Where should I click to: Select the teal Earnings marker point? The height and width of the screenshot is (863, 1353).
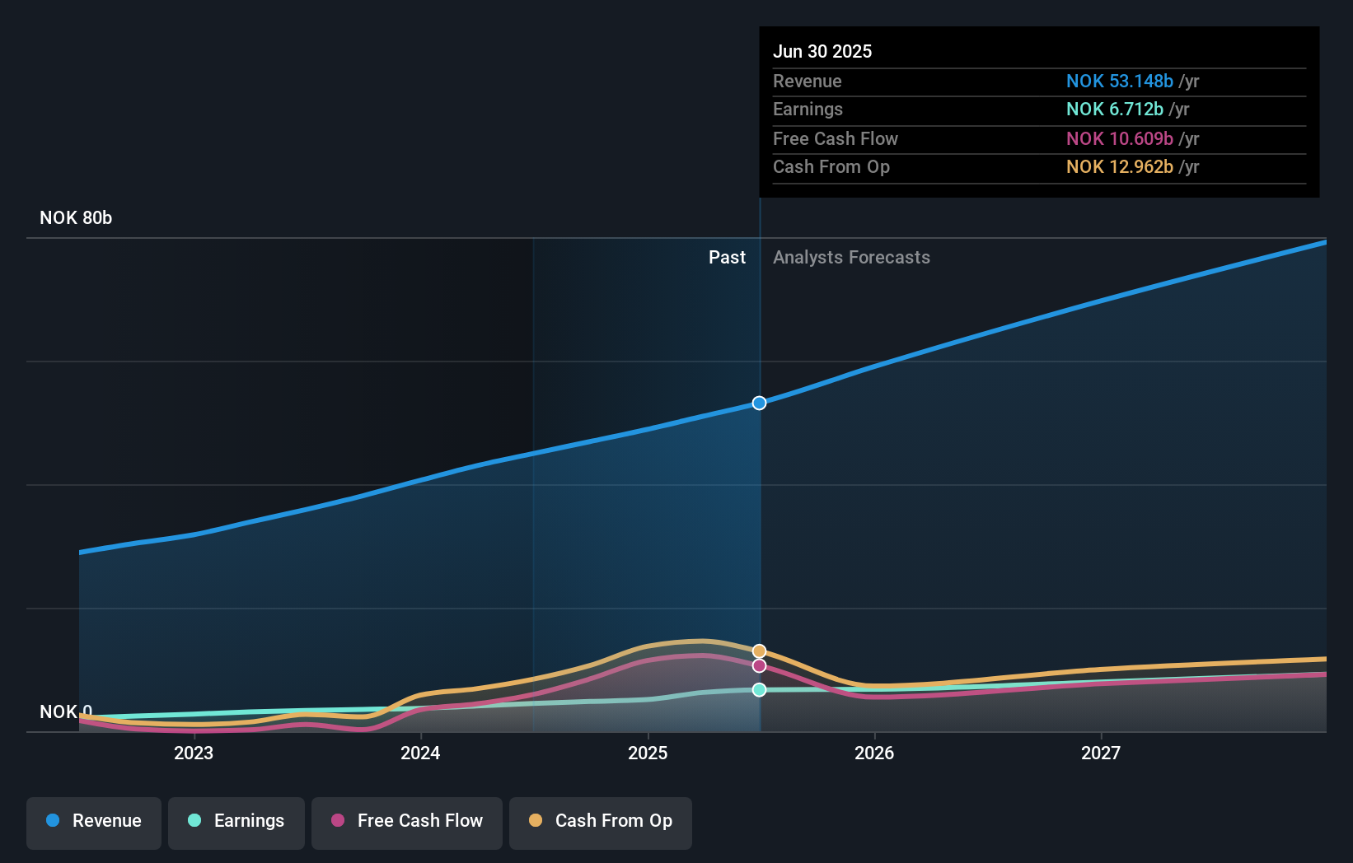click(x=759, y=690)
